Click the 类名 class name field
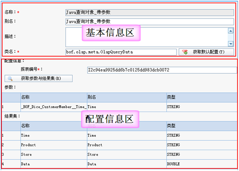Image resolution: width=239 pixels, height=171 pixels. pyautogui.click(x=121, y=52)
